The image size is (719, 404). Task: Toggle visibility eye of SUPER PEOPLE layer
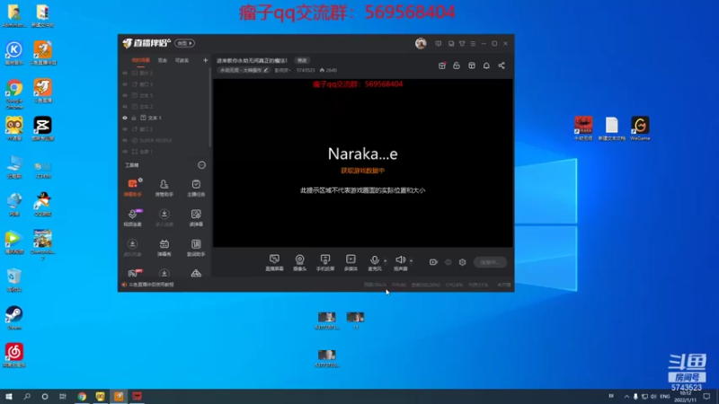125,140
